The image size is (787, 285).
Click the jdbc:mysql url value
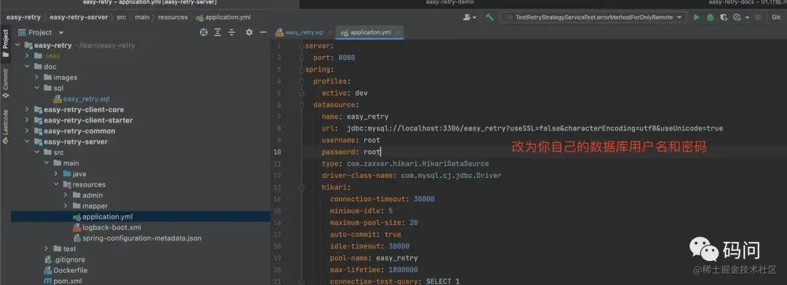[535, 128]
